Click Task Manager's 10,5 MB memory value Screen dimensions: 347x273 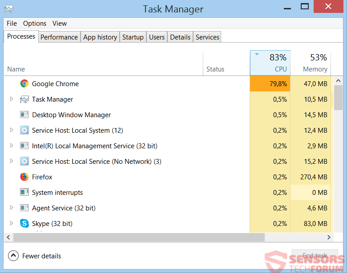[315, 99]
